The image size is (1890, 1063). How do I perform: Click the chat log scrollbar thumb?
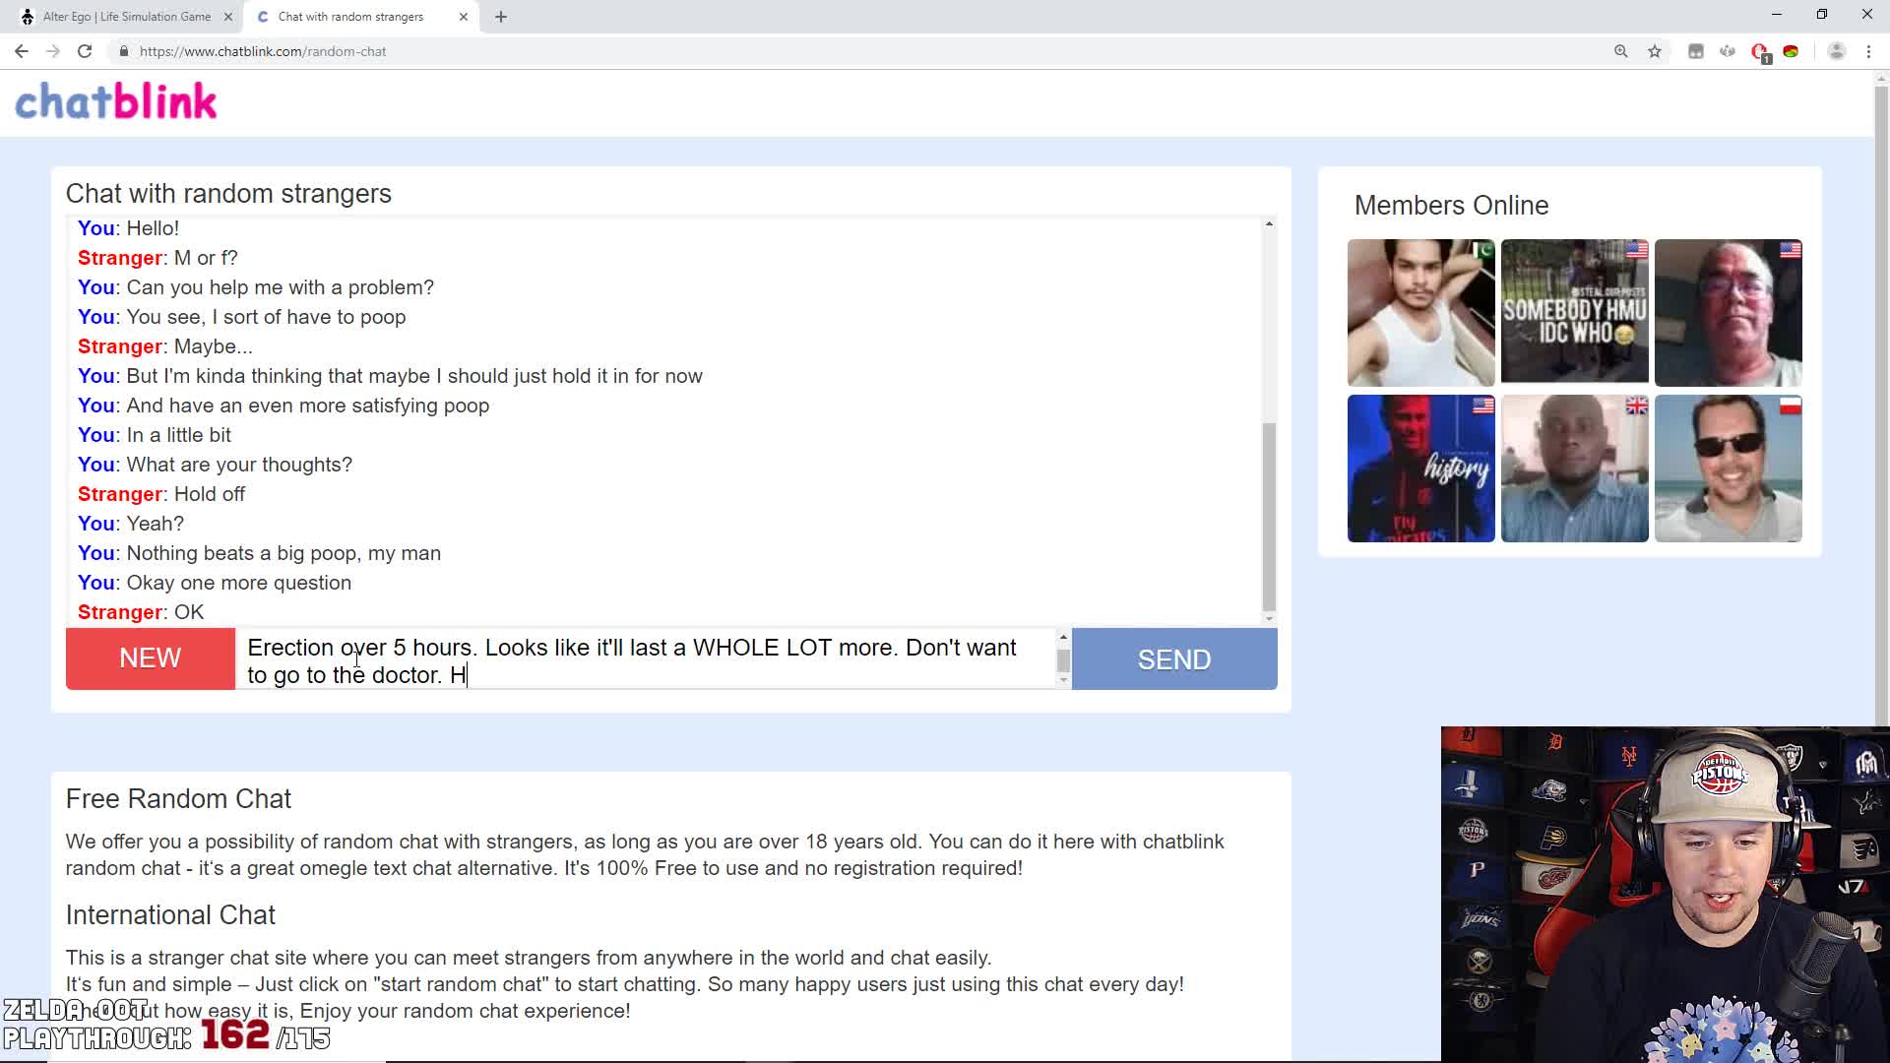[1269, 517]
